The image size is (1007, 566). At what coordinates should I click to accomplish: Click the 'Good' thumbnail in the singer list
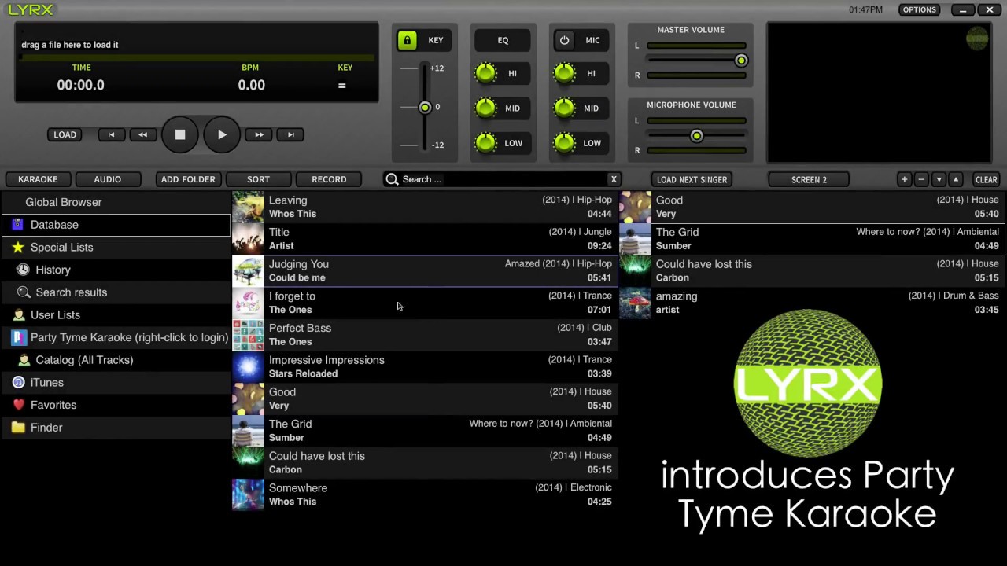point(635,207)
